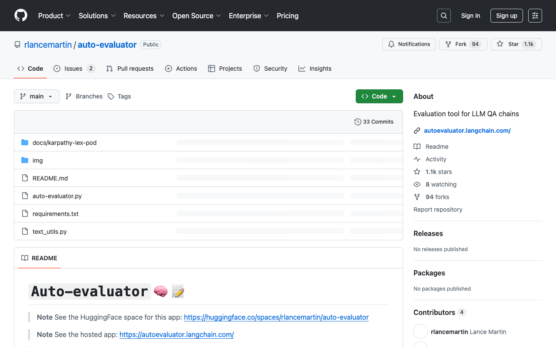Click the GitHub logo icon
Image resolution: width=556 pixels, height=347 pixels.
pos(21,16)
